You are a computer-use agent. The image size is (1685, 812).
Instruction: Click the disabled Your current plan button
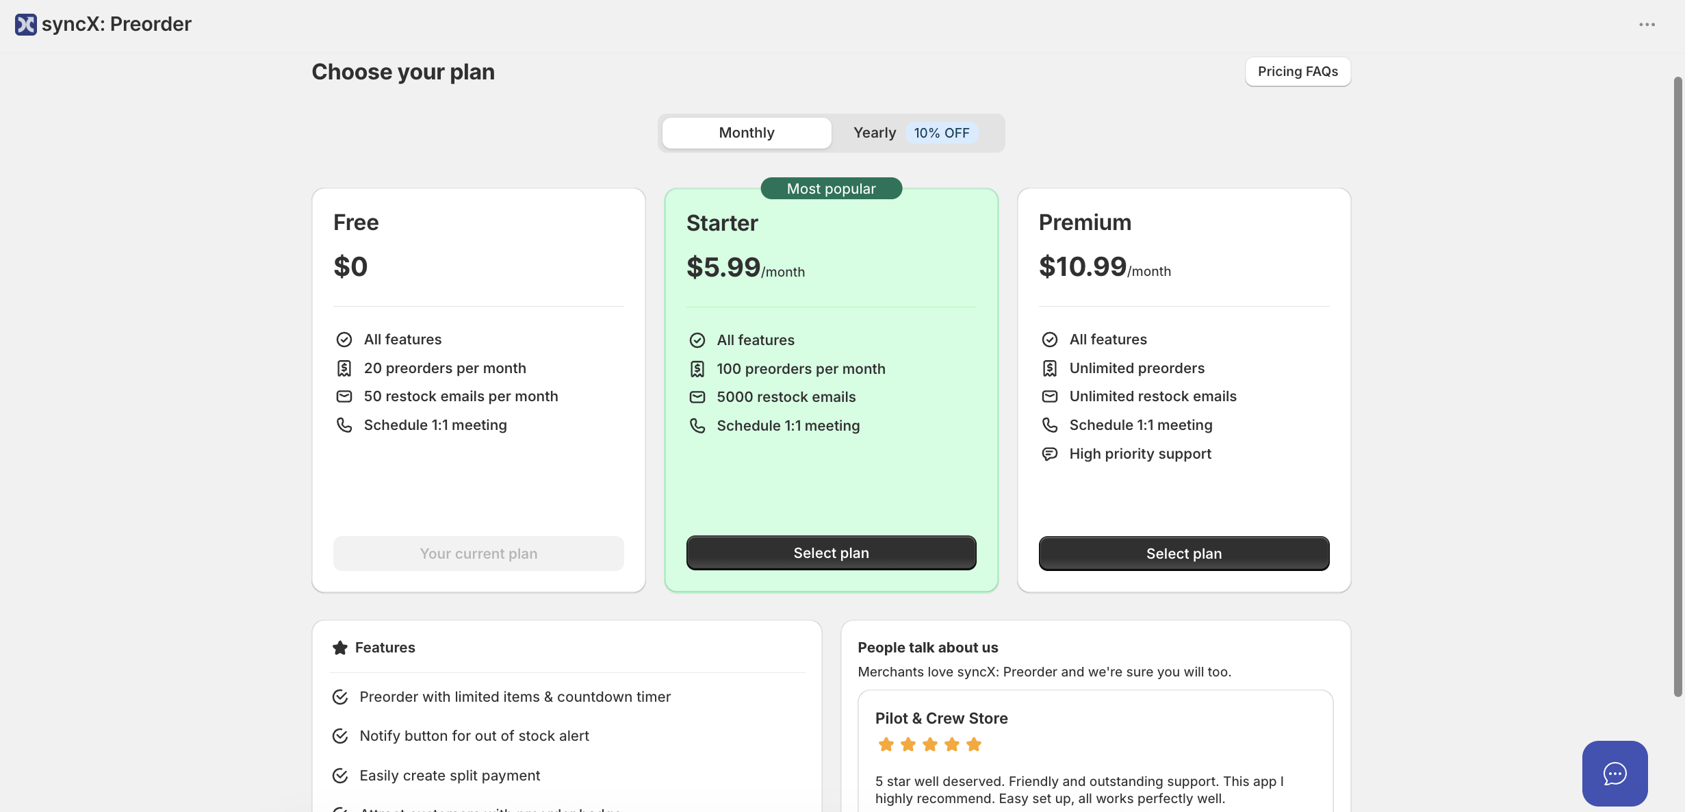click(x=478, y=554)
